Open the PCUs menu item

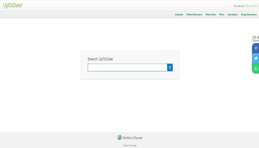point(222,15)
